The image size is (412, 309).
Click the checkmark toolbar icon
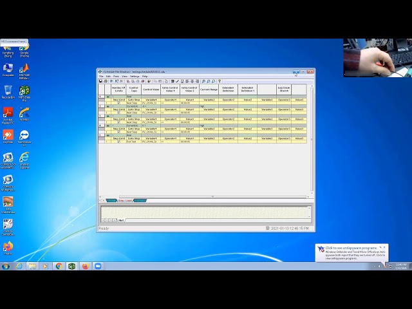(178, 81)
